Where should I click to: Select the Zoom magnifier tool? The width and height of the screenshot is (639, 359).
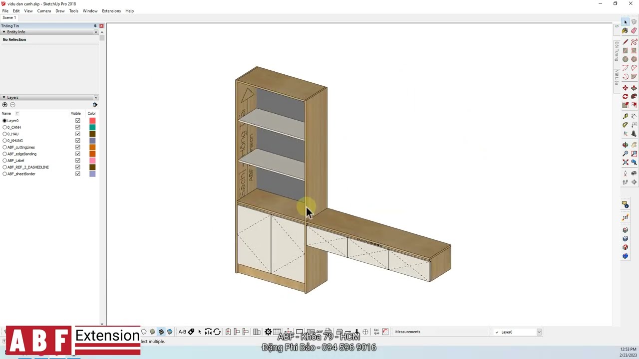[626, 154]
